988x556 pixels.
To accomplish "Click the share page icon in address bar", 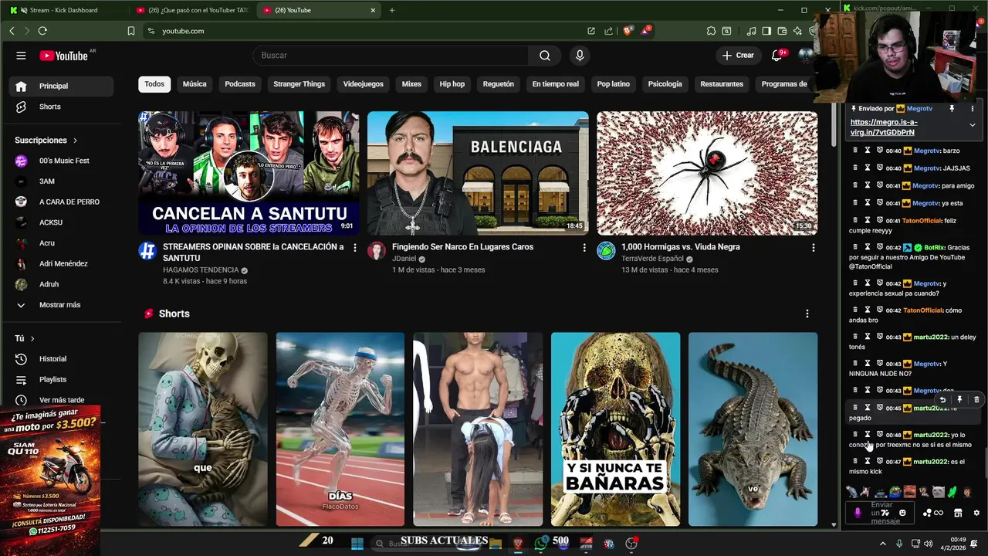I will 609,31.
